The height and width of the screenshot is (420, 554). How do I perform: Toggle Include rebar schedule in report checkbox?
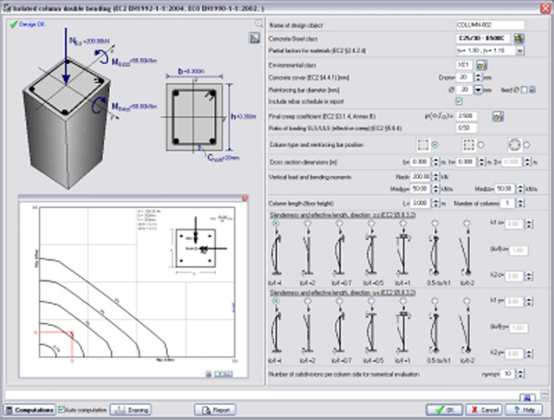(460, 100)
